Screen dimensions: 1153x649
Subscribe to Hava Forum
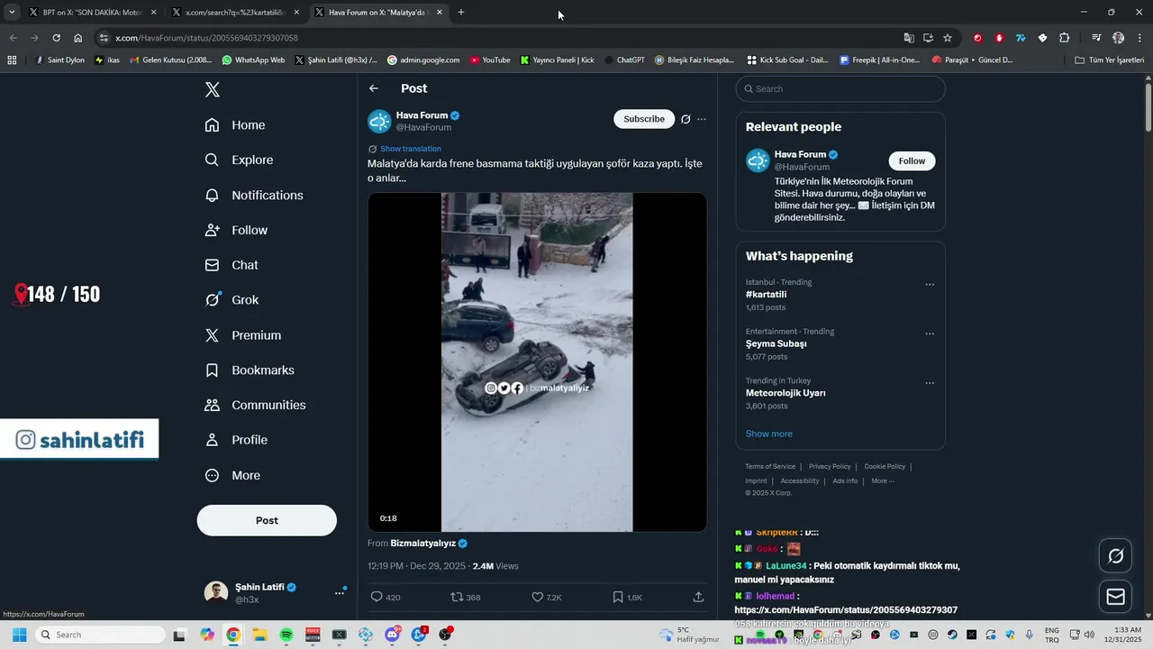(x=644, y=119)
